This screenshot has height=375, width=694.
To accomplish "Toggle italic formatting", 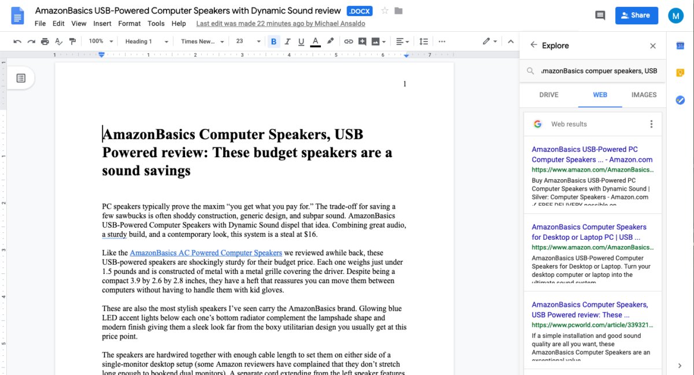I will click(287, 42).
